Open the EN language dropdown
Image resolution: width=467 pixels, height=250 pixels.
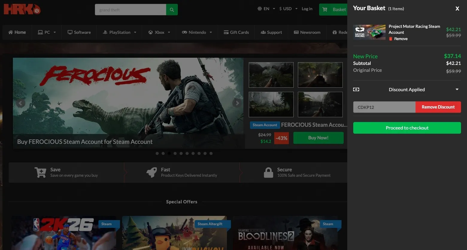tap(266, 9)
